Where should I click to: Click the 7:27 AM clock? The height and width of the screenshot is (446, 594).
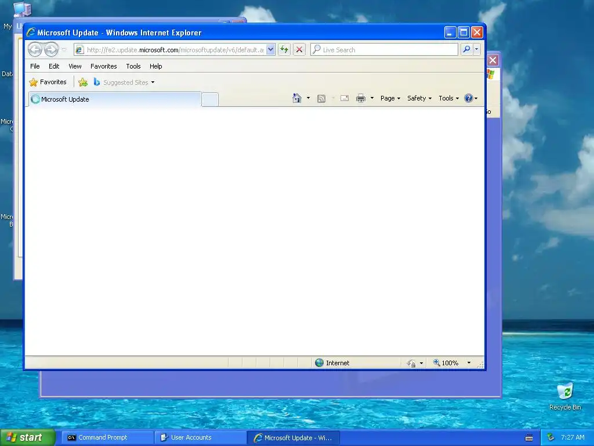[x=573, y=438]
